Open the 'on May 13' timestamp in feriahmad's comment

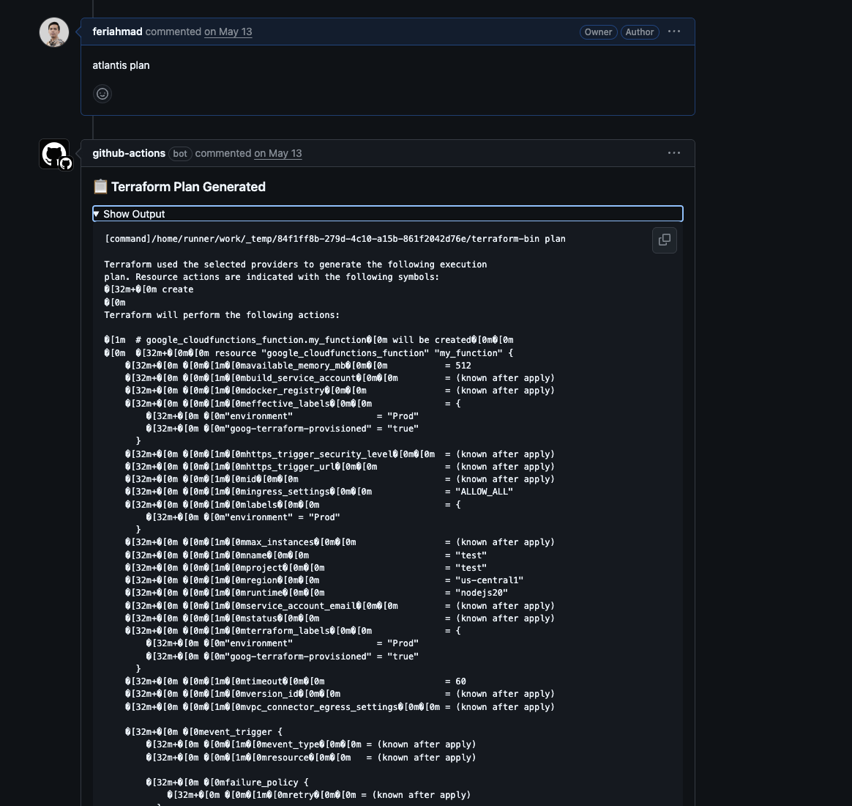228,32
